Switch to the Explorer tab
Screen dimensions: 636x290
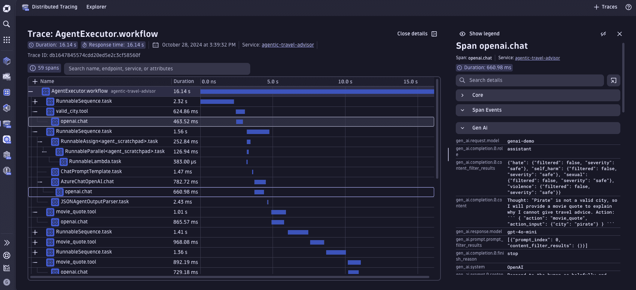click(96, 7)
